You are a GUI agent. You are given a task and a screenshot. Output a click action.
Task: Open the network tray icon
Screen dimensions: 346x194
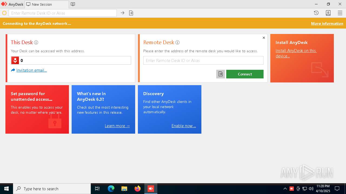305,189
